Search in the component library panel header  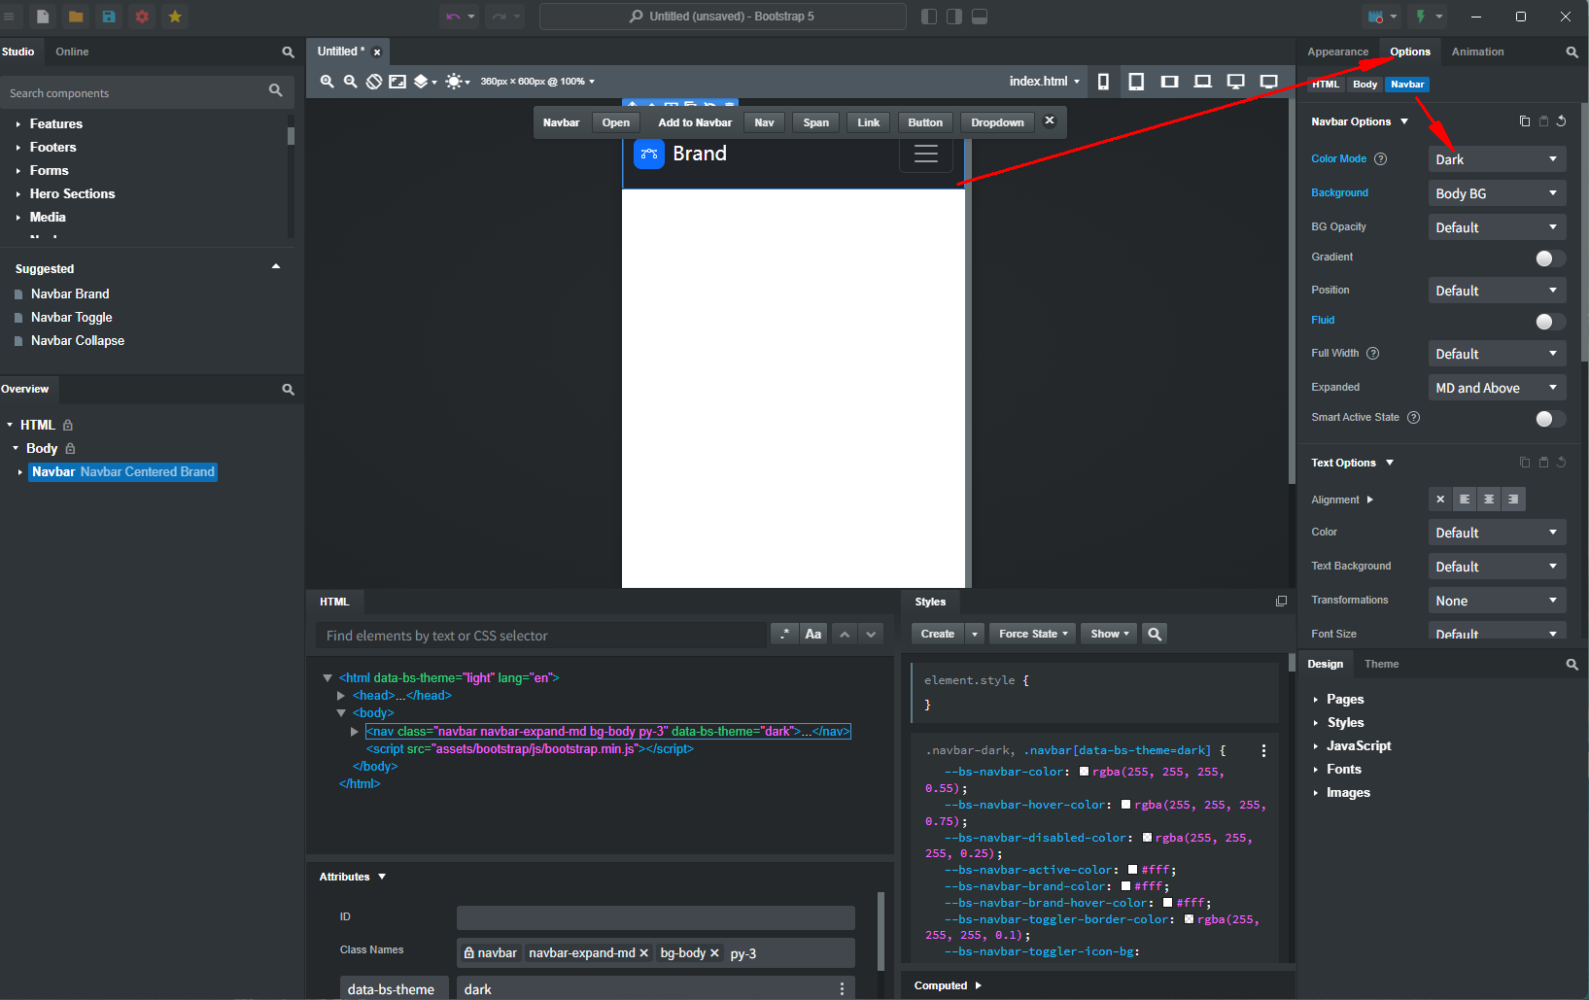pos(288,52)
